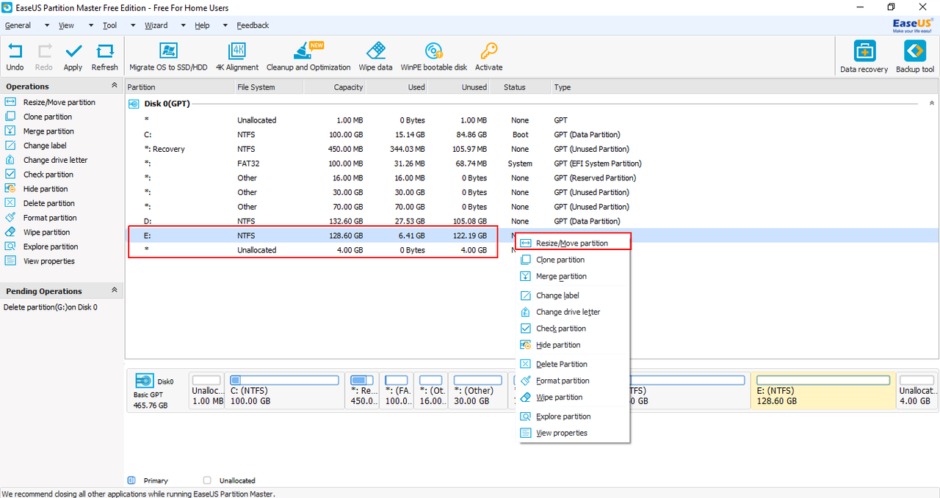Choose Change drive letter from context menu

click(574, 312)
